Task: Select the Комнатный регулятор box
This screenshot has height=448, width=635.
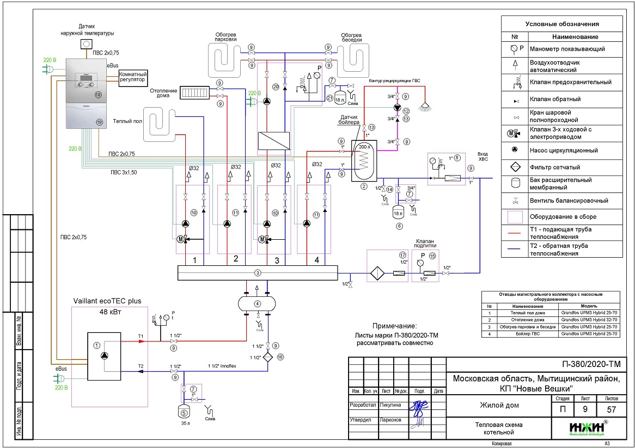Action: (x=133, y=76)
